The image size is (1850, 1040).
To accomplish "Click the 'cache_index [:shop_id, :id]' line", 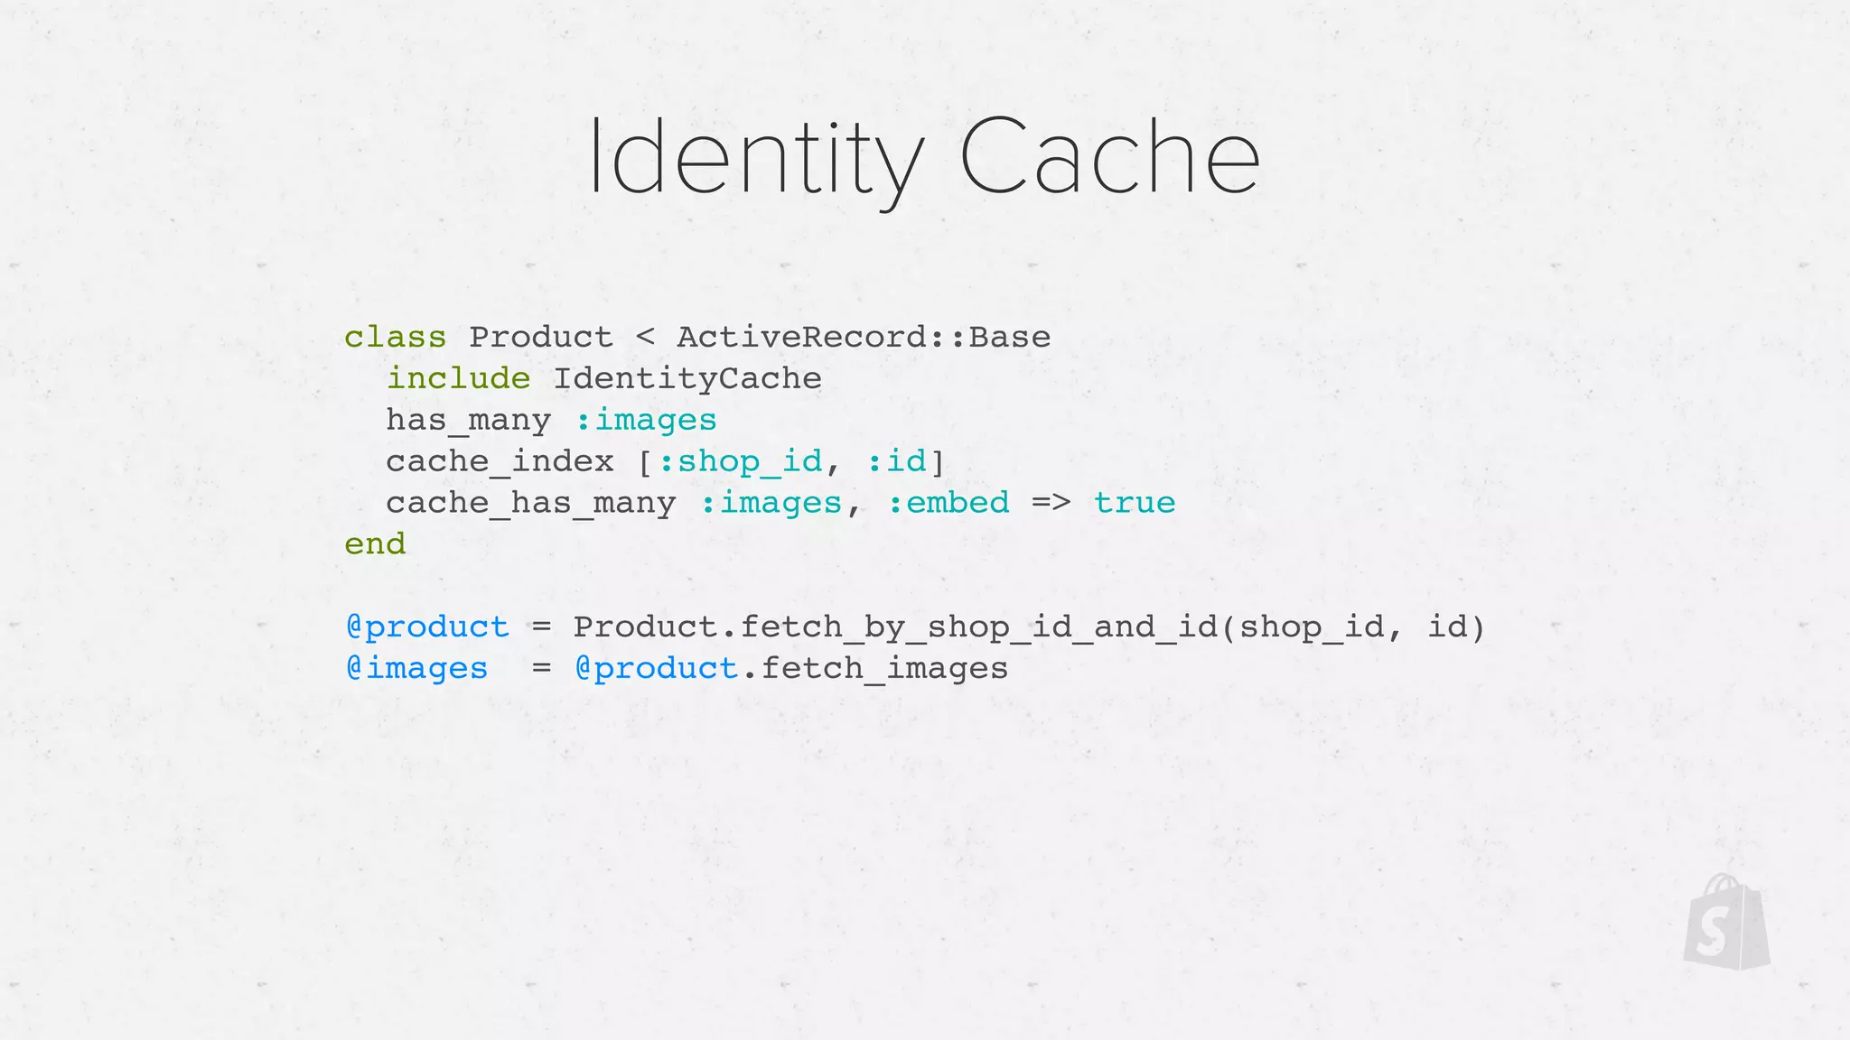I will 666,462.
